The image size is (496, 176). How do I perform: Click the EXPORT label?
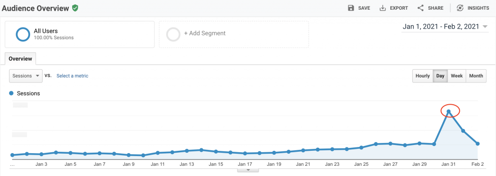click(399, 8)
